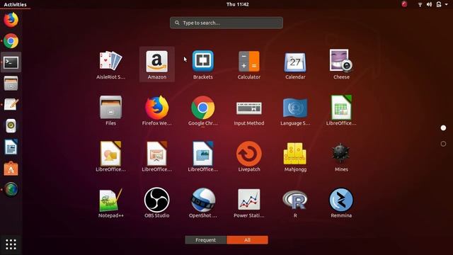Click the globe icon in the dock
This screenshot has width=453, height=255.
(x=11, y=190)
